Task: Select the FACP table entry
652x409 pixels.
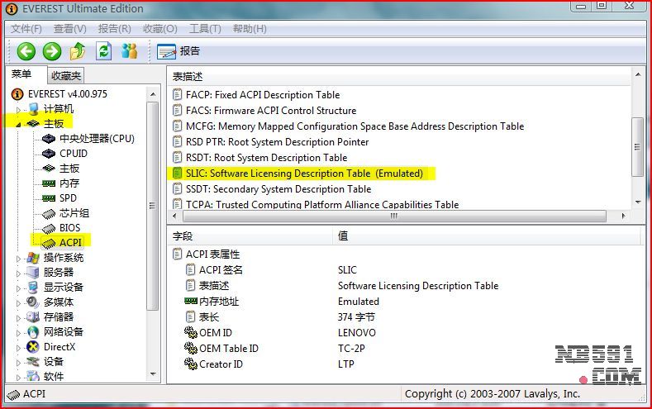Action: pos(262,95)
